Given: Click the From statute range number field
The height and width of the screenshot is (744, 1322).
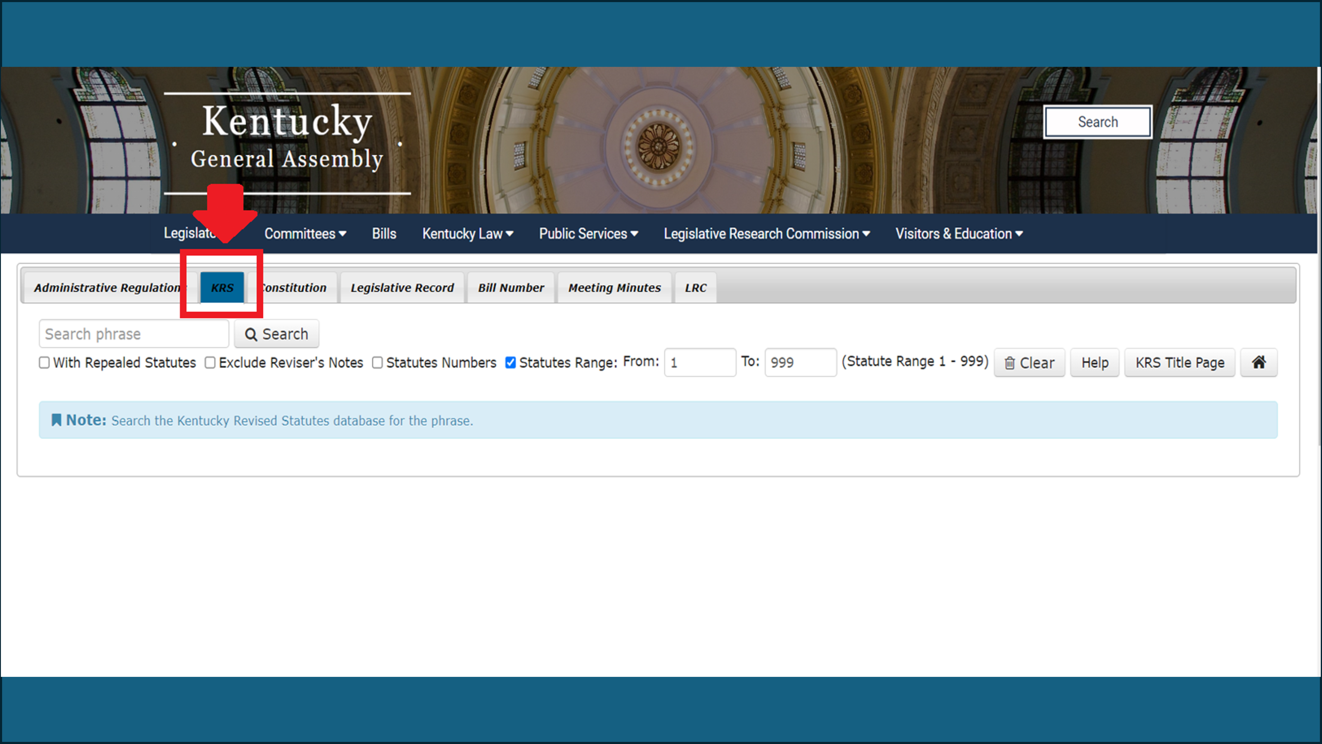Looking at the screenshot, I should tap(700, 362).
